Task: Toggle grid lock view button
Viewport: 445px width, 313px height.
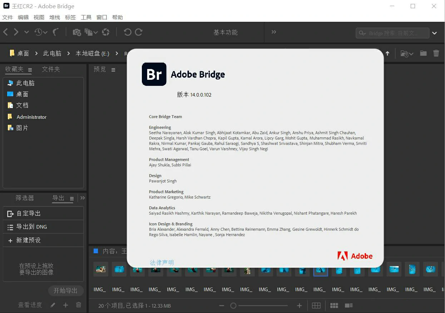Action: (x=316, y=305)
